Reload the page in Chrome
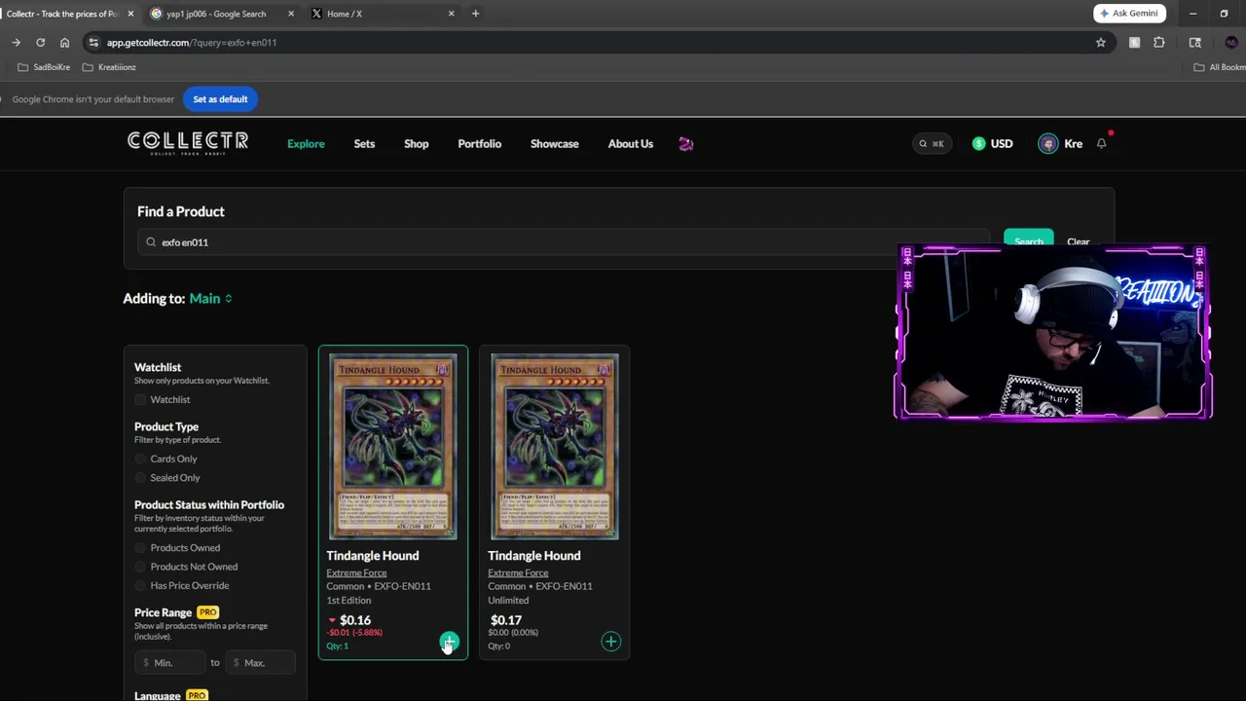1246x701 pixels. 40,43
